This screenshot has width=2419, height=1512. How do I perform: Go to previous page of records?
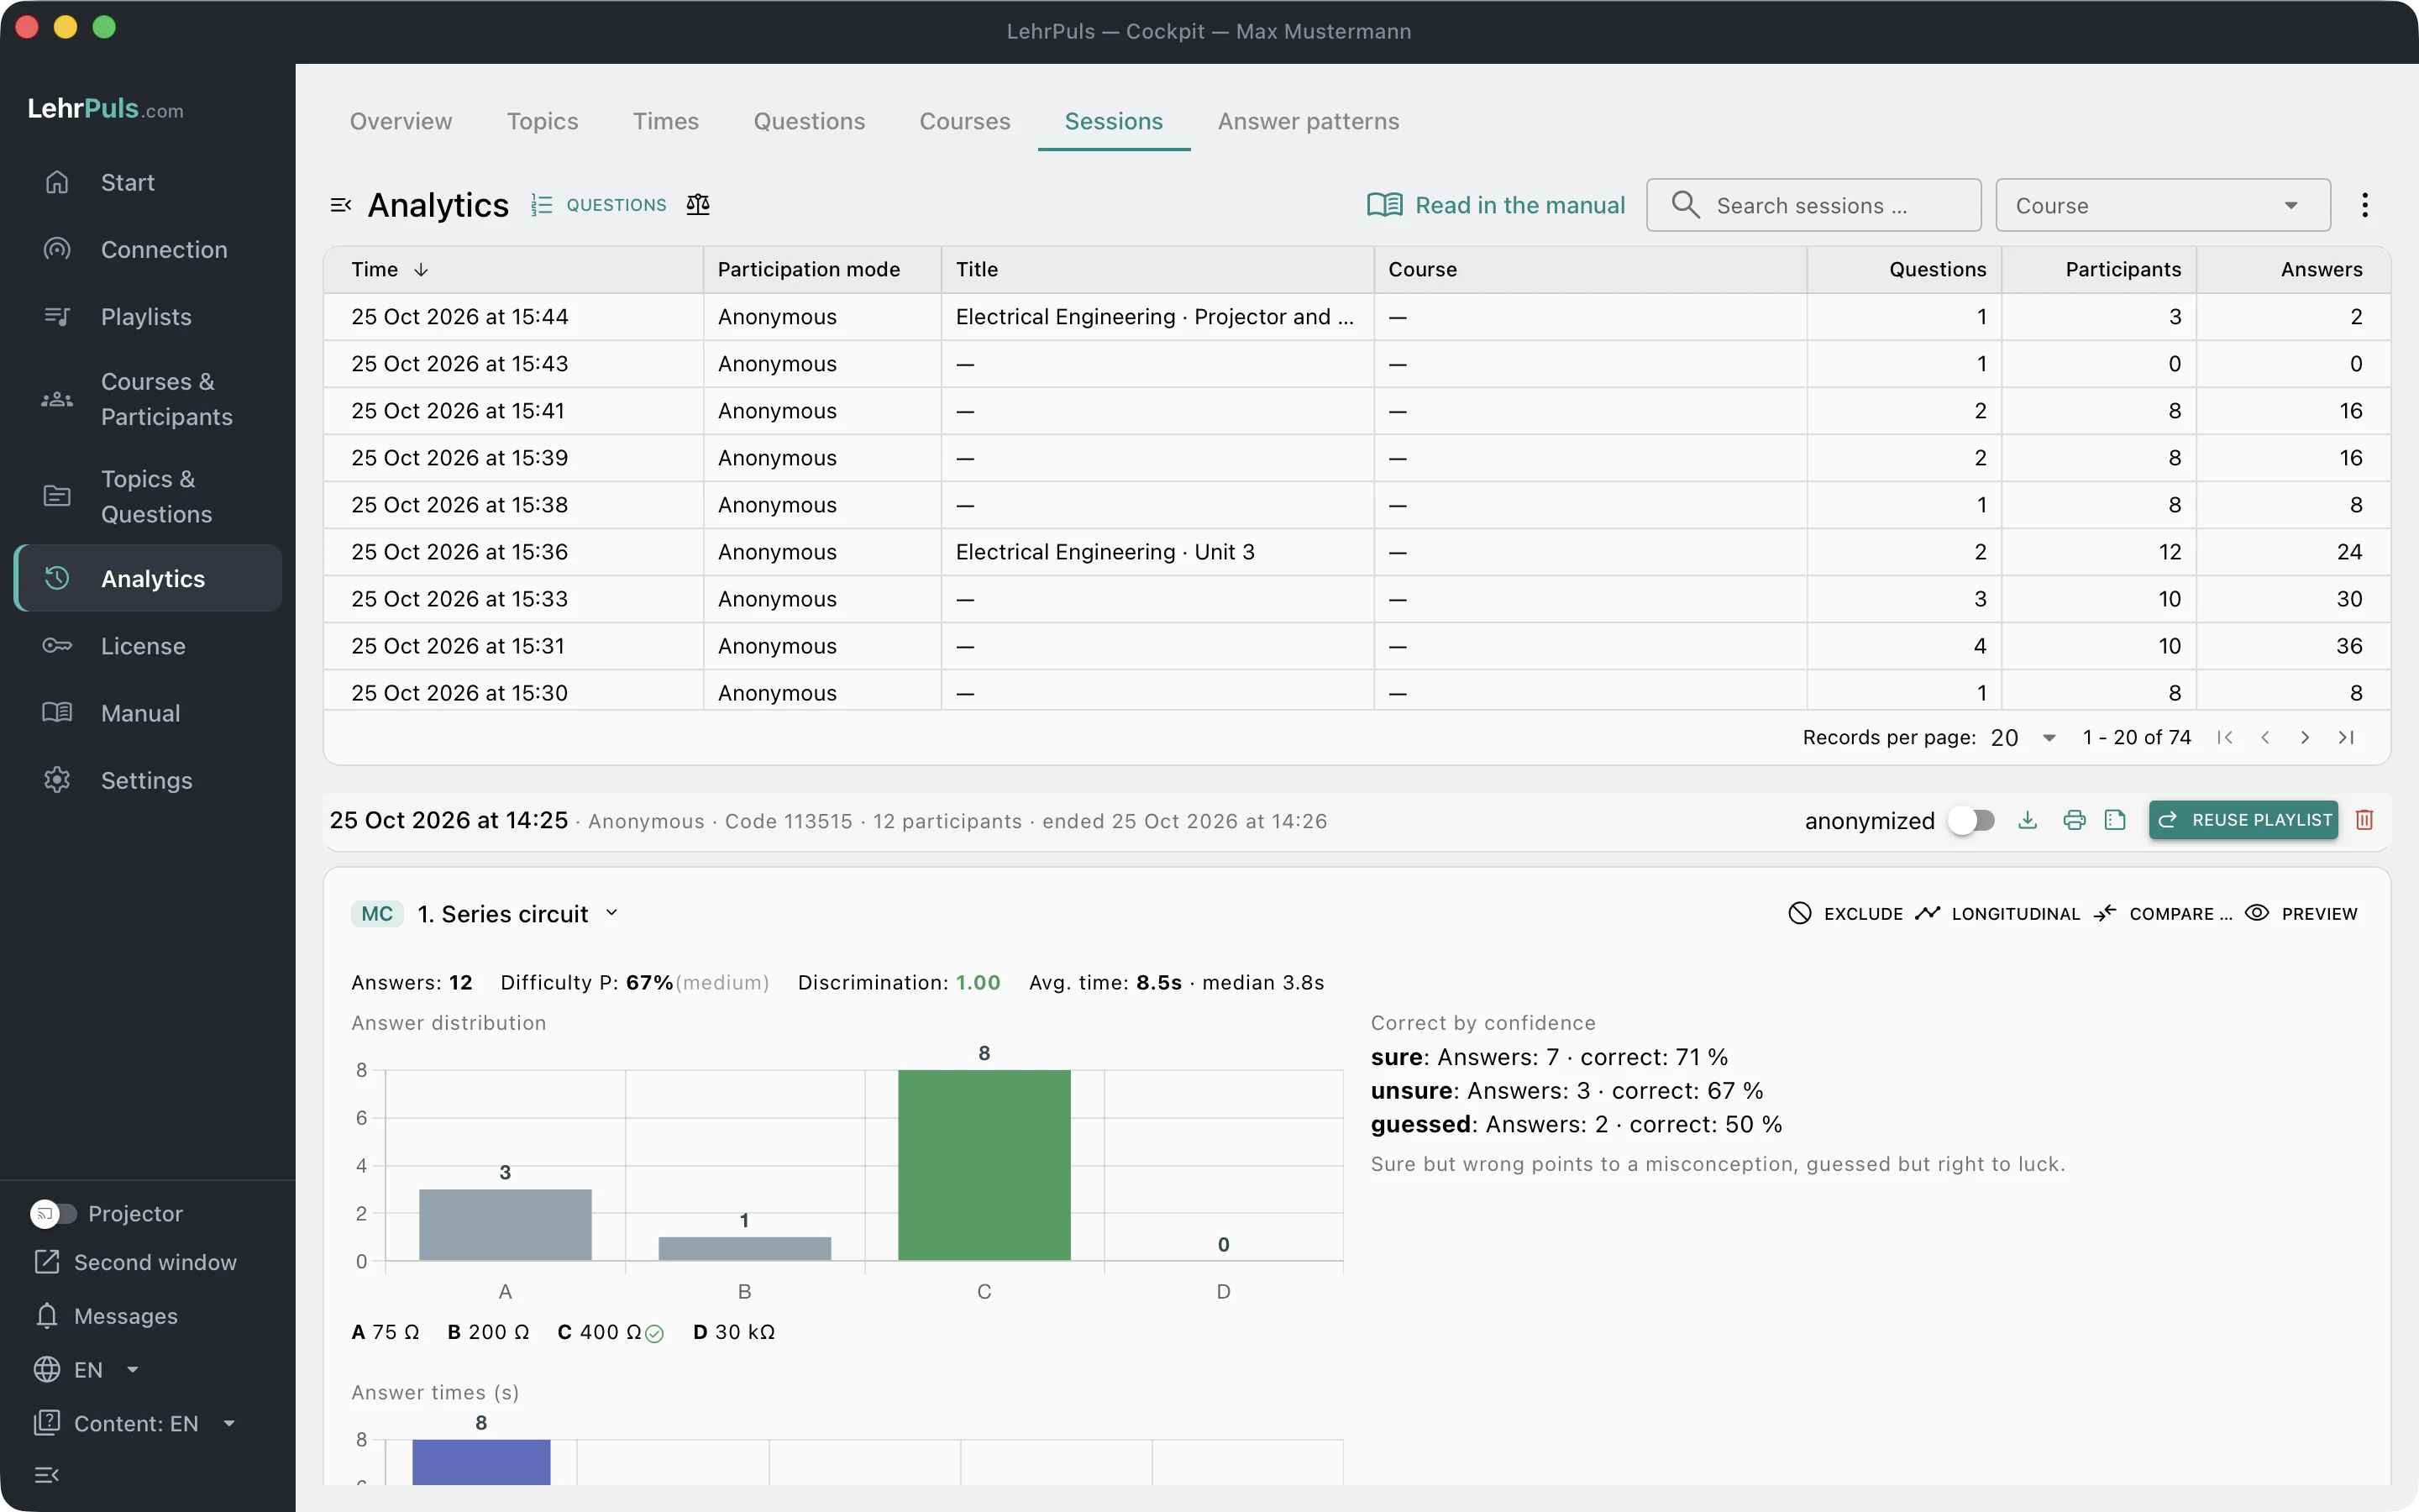pos(2265,737)
